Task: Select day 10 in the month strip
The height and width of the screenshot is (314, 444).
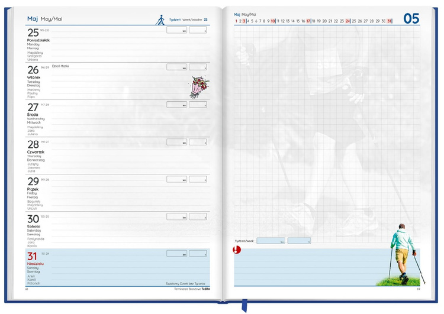Action: tap(273, 21)
